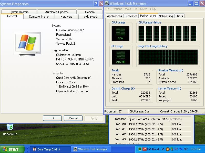The image size is (205, 153).
Task: Click the 297 tray readout
Action: 149,149
